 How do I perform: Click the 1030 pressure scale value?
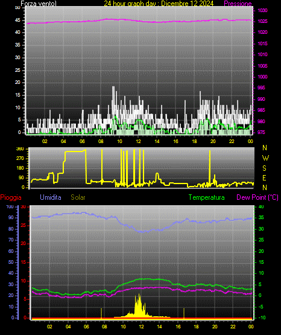262,10
